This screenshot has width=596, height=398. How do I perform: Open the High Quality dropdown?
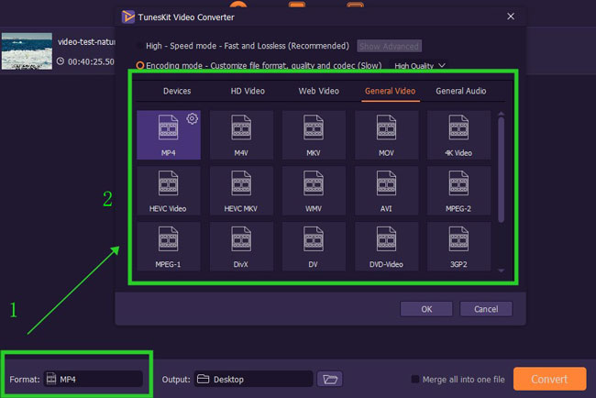pyautogui.click(x=420, y=66)
